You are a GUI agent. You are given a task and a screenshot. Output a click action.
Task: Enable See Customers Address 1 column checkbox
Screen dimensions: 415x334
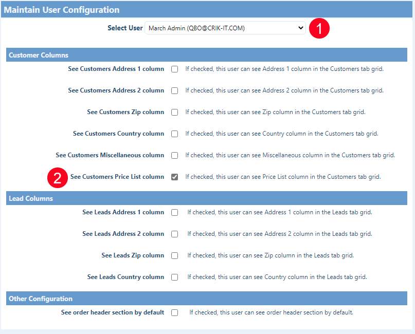coord(175,69)
